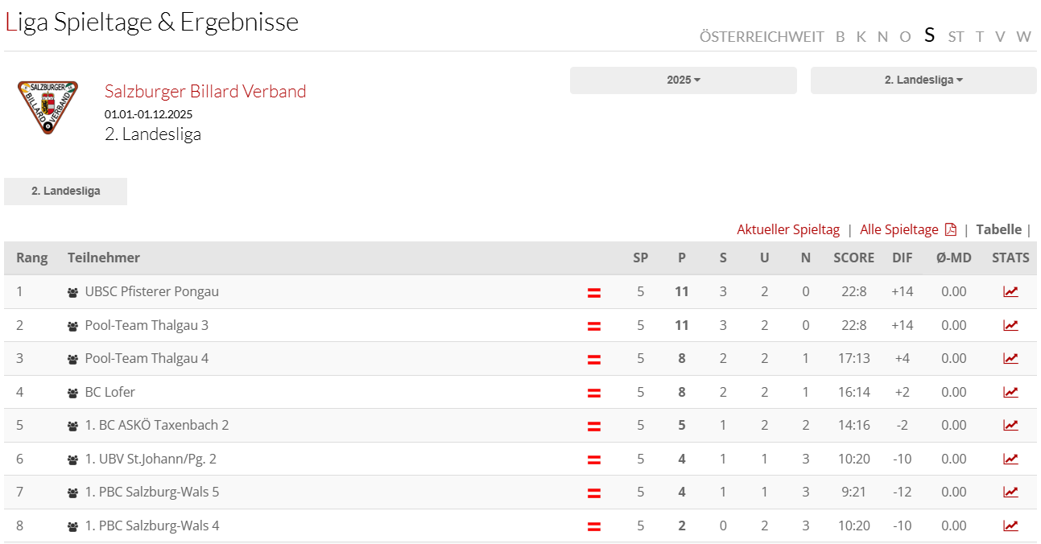Image resolution: width=1041 pixels, height=544 pixels.
Task: Select the ST region filter
Action: click(956, 37)
